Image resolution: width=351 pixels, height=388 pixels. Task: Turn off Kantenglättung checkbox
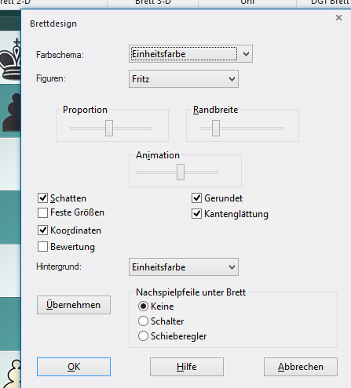[x=196, y=214]
